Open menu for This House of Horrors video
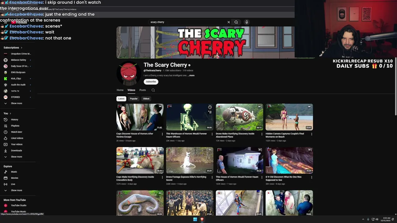Viewport: 397px width, 223px height. (x=262, y=177)
